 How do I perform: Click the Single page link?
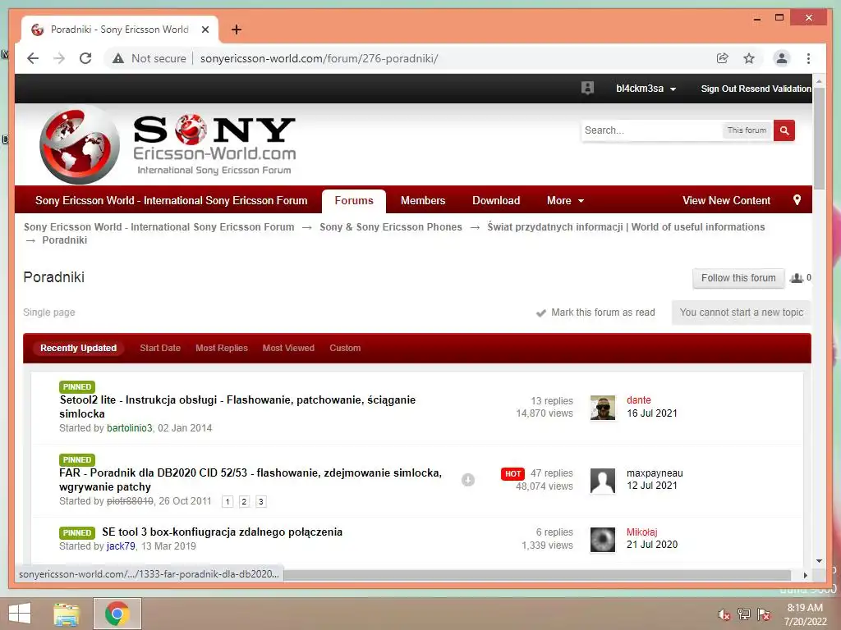coord(48,313)
